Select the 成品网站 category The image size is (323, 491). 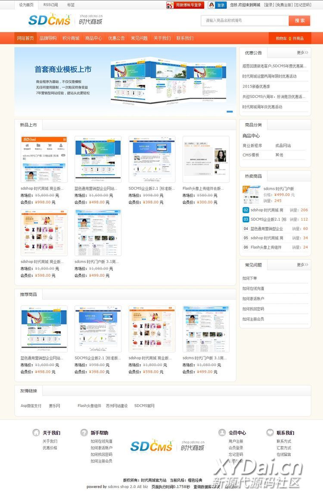(x=283, y=146)
